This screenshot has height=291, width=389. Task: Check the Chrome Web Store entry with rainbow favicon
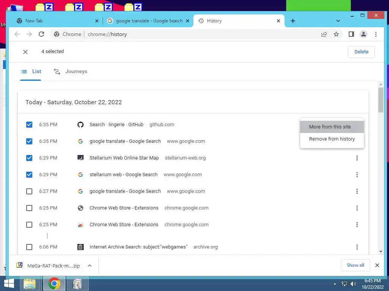pos(29,225)
